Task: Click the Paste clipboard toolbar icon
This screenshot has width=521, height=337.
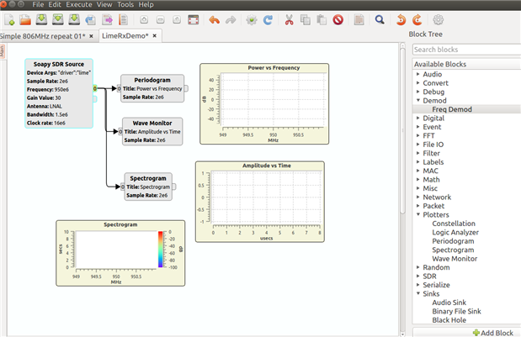Action: [321, 19]
